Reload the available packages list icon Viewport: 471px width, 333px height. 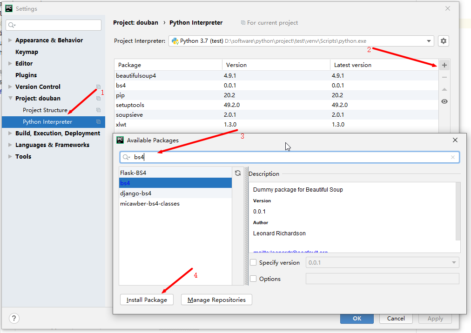pyautogui.click(x=238, y=173)
